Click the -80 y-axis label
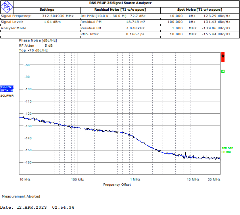This screenshot has width=240, height=215. tap(27, 65)
